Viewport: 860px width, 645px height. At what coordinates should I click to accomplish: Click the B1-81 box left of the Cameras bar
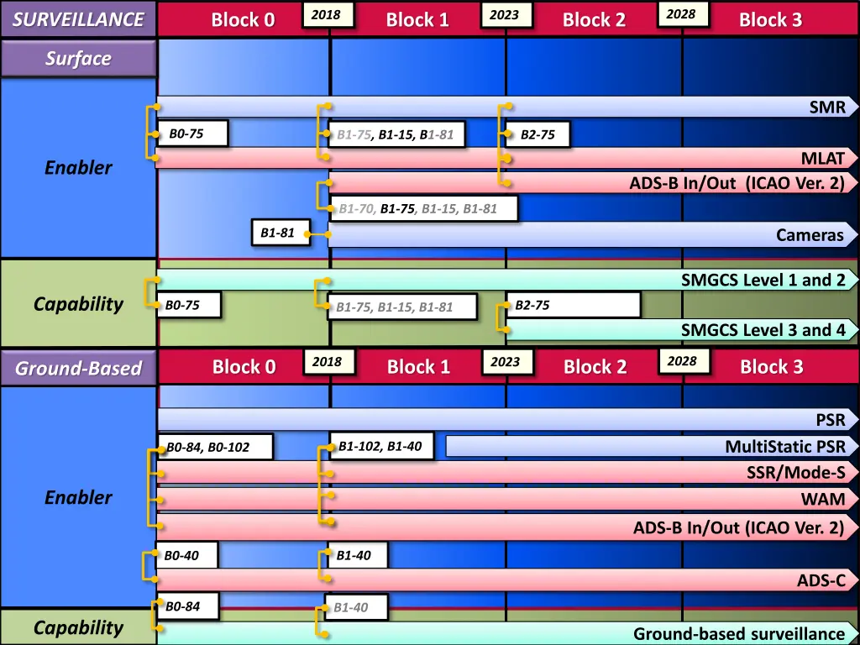tap(281, 233)
